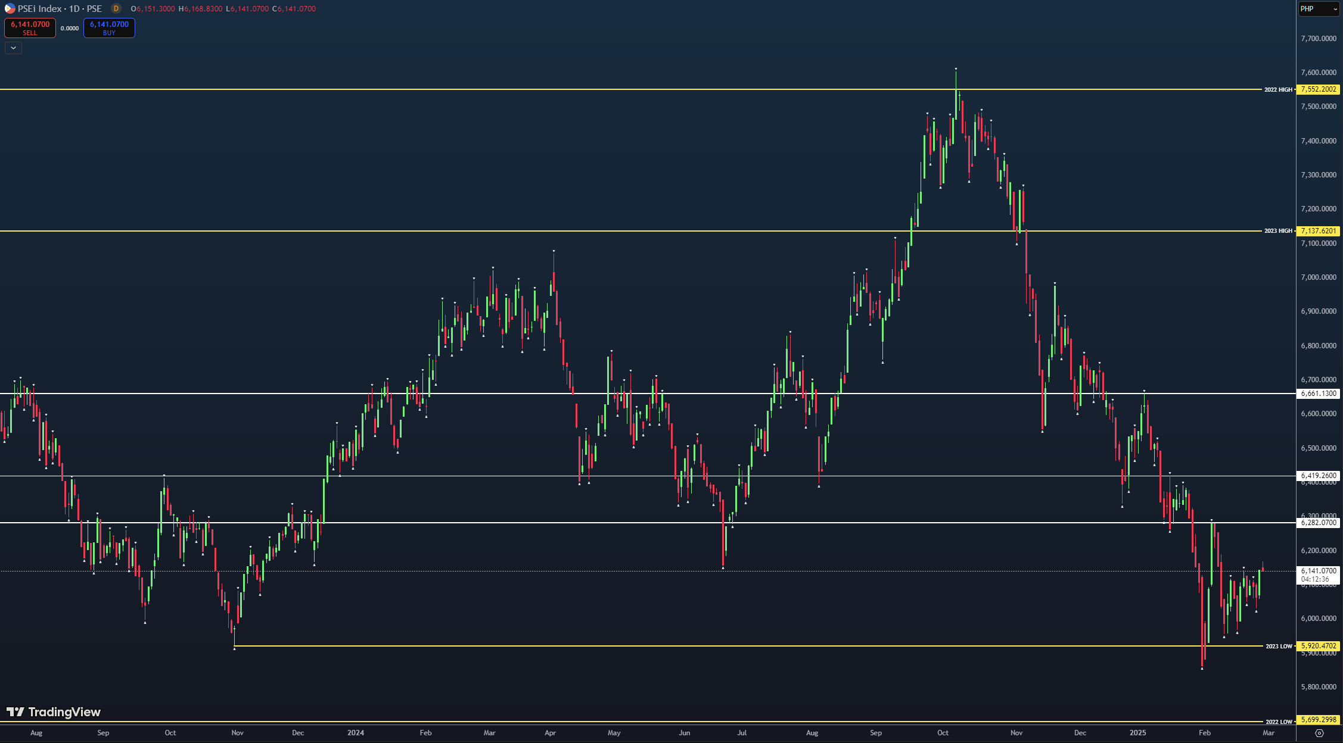The height and width of the screenshot is (743, 1343).
Task: Click the Philippines flag symbol icon
Action: pos(10,8)
